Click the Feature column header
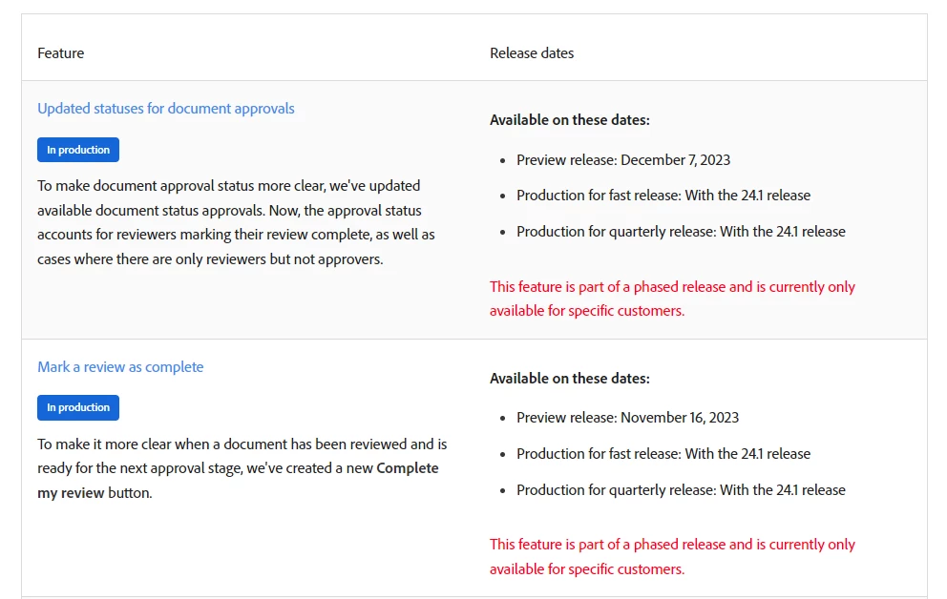 (x=60, y=53)
